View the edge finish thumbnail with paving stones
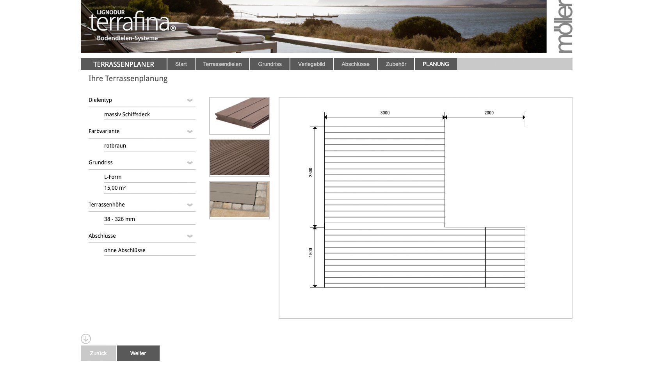The width and height of the screenshot is (649, 365). tap(239, 200)
